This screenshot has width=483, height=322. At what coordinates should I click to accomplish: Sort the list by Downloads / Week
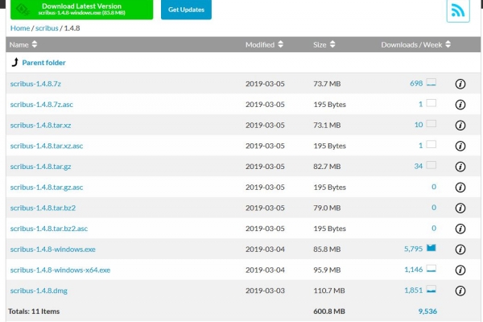pos(416,44)
